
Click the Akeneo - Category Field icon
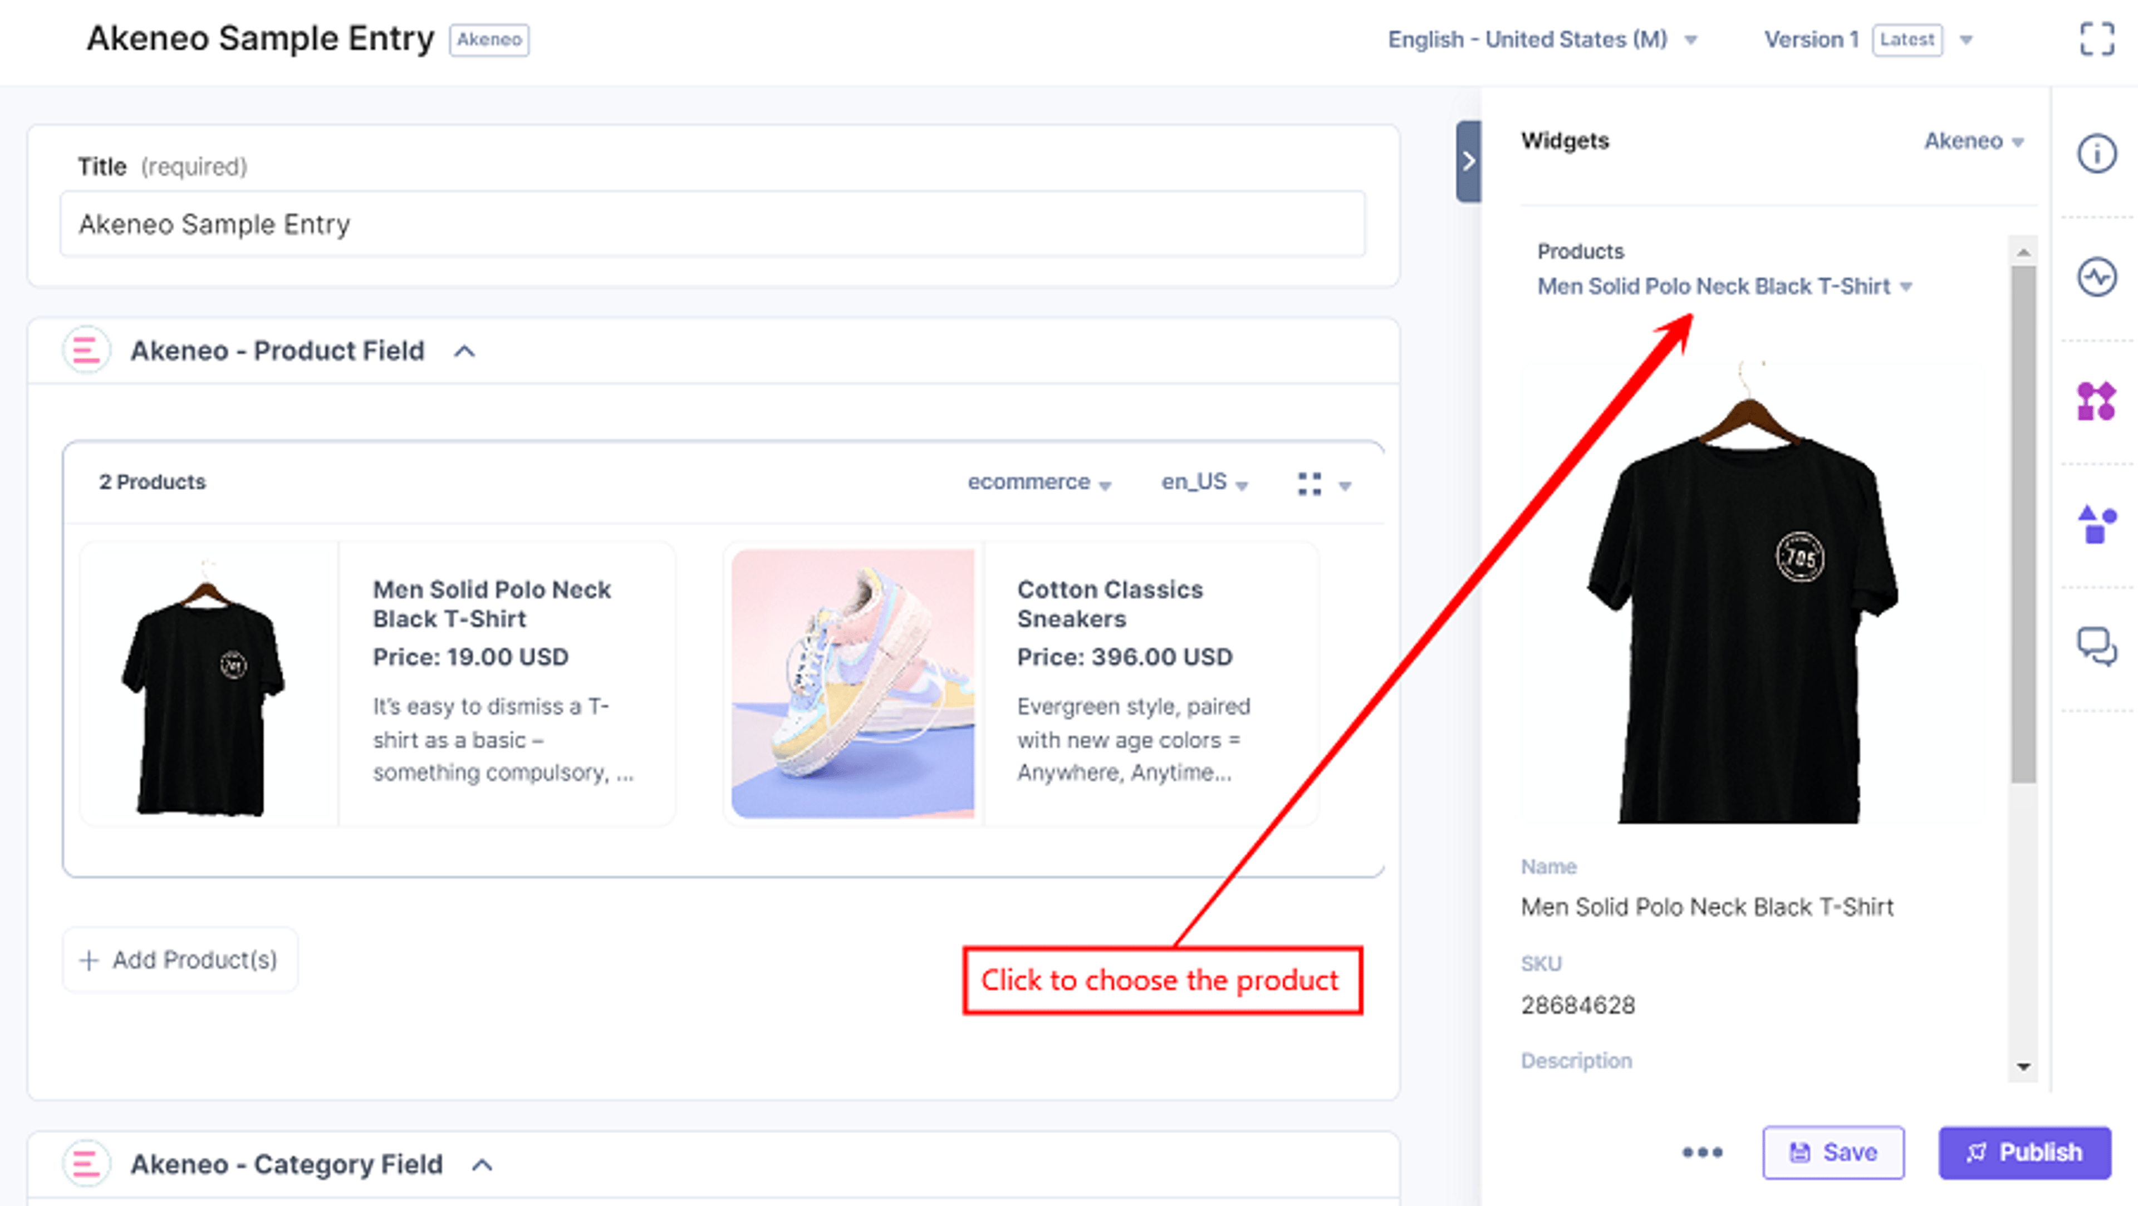tap(86, 1164)
